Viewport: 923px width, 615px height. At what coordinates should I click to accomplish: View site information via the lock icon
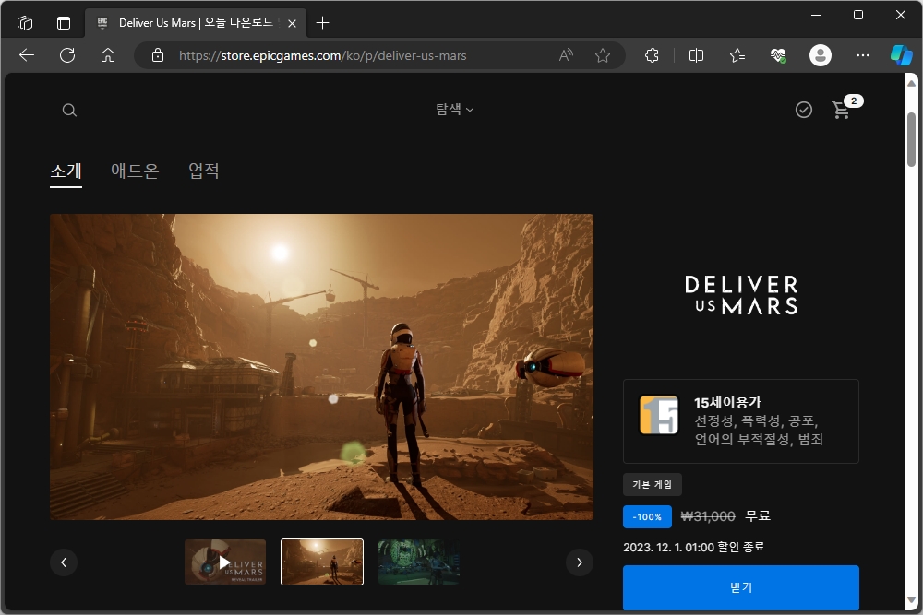pyautogui.click(x=158, y=55)
